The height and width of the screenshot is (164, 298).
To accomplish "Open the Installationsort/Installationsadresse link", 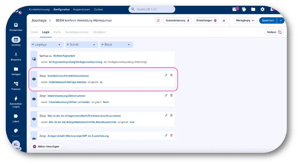I will (x=68, y=76).
